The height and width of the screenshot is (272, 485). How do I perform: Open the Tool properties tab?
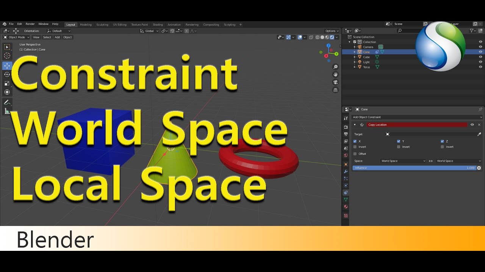(x=346, y=118)
